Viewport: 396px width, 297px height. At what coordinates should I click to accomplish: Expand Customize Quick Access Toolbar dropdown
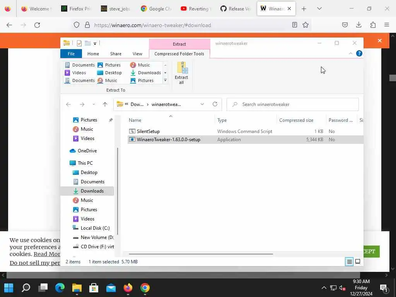pos(95,43)
